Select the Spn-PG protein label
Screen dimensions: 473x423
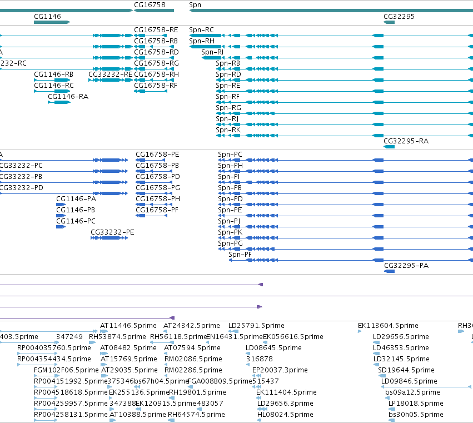click(230, 243)
